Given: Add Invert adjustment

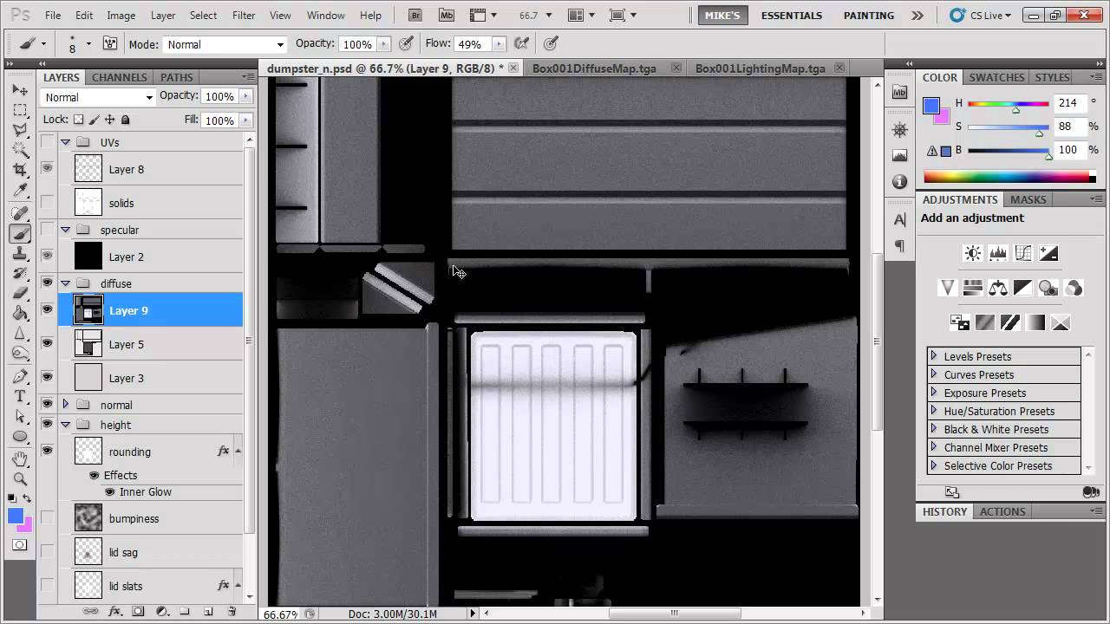Looking at the screenshot, I should pos(960,322).
